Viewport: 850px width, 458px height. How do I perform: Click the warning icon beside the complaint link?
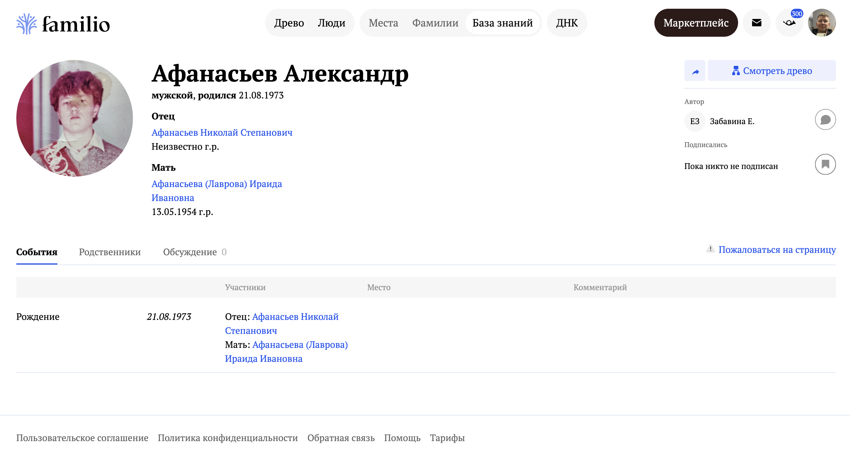[x=710, y=249]
